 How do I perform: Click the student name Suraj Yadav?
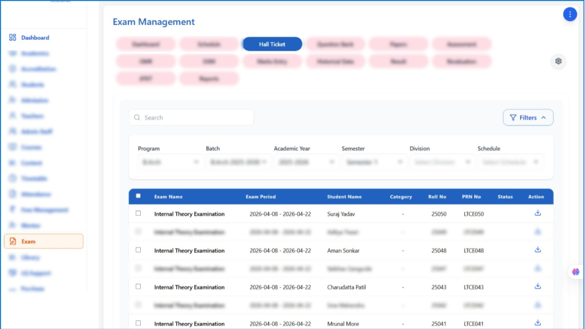click(x=341, y=214)
